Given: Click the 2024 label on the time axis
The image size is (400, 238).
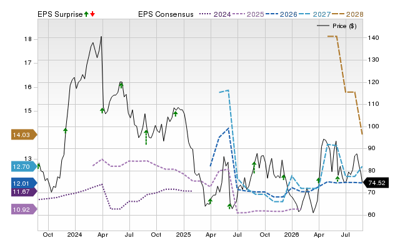Looking at the screenshot, I should pyautogui.click(x=74, y=234).
